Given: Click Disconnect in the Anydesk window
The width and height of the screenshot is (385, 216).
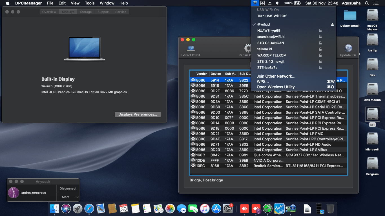Looking at the screenshot, I should tap(68, 188).
